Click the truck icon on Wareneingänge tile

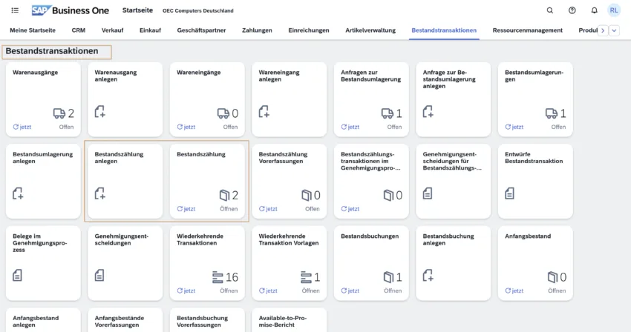223,113
